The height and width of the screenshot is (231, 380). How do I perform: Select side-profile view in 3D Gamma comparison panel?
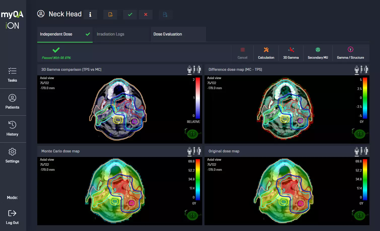point(194,70)
